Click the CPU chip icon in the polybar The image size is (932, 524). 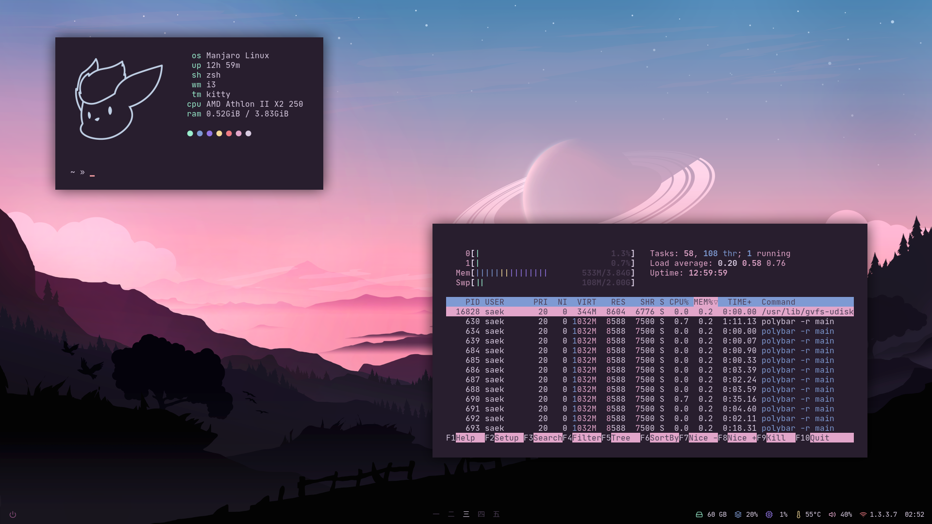click(769, 515)
